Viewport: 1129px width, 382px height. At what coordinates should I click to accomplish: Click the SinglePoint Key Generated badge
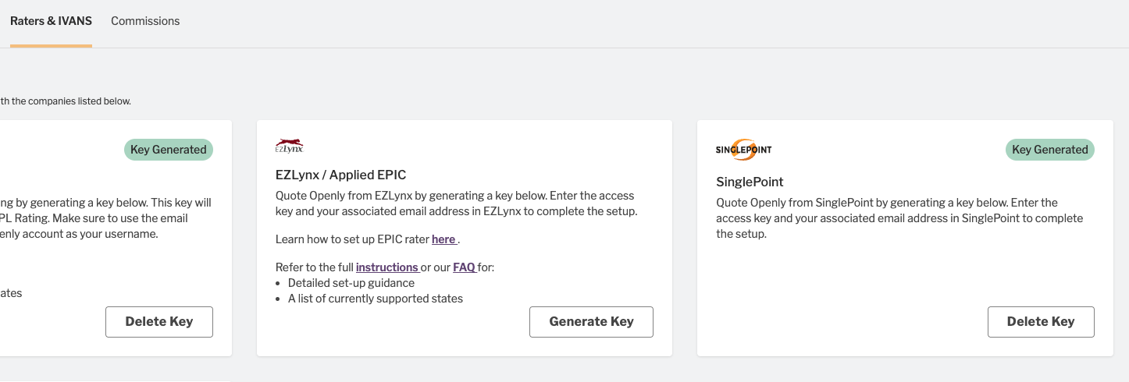(1050, 150)
